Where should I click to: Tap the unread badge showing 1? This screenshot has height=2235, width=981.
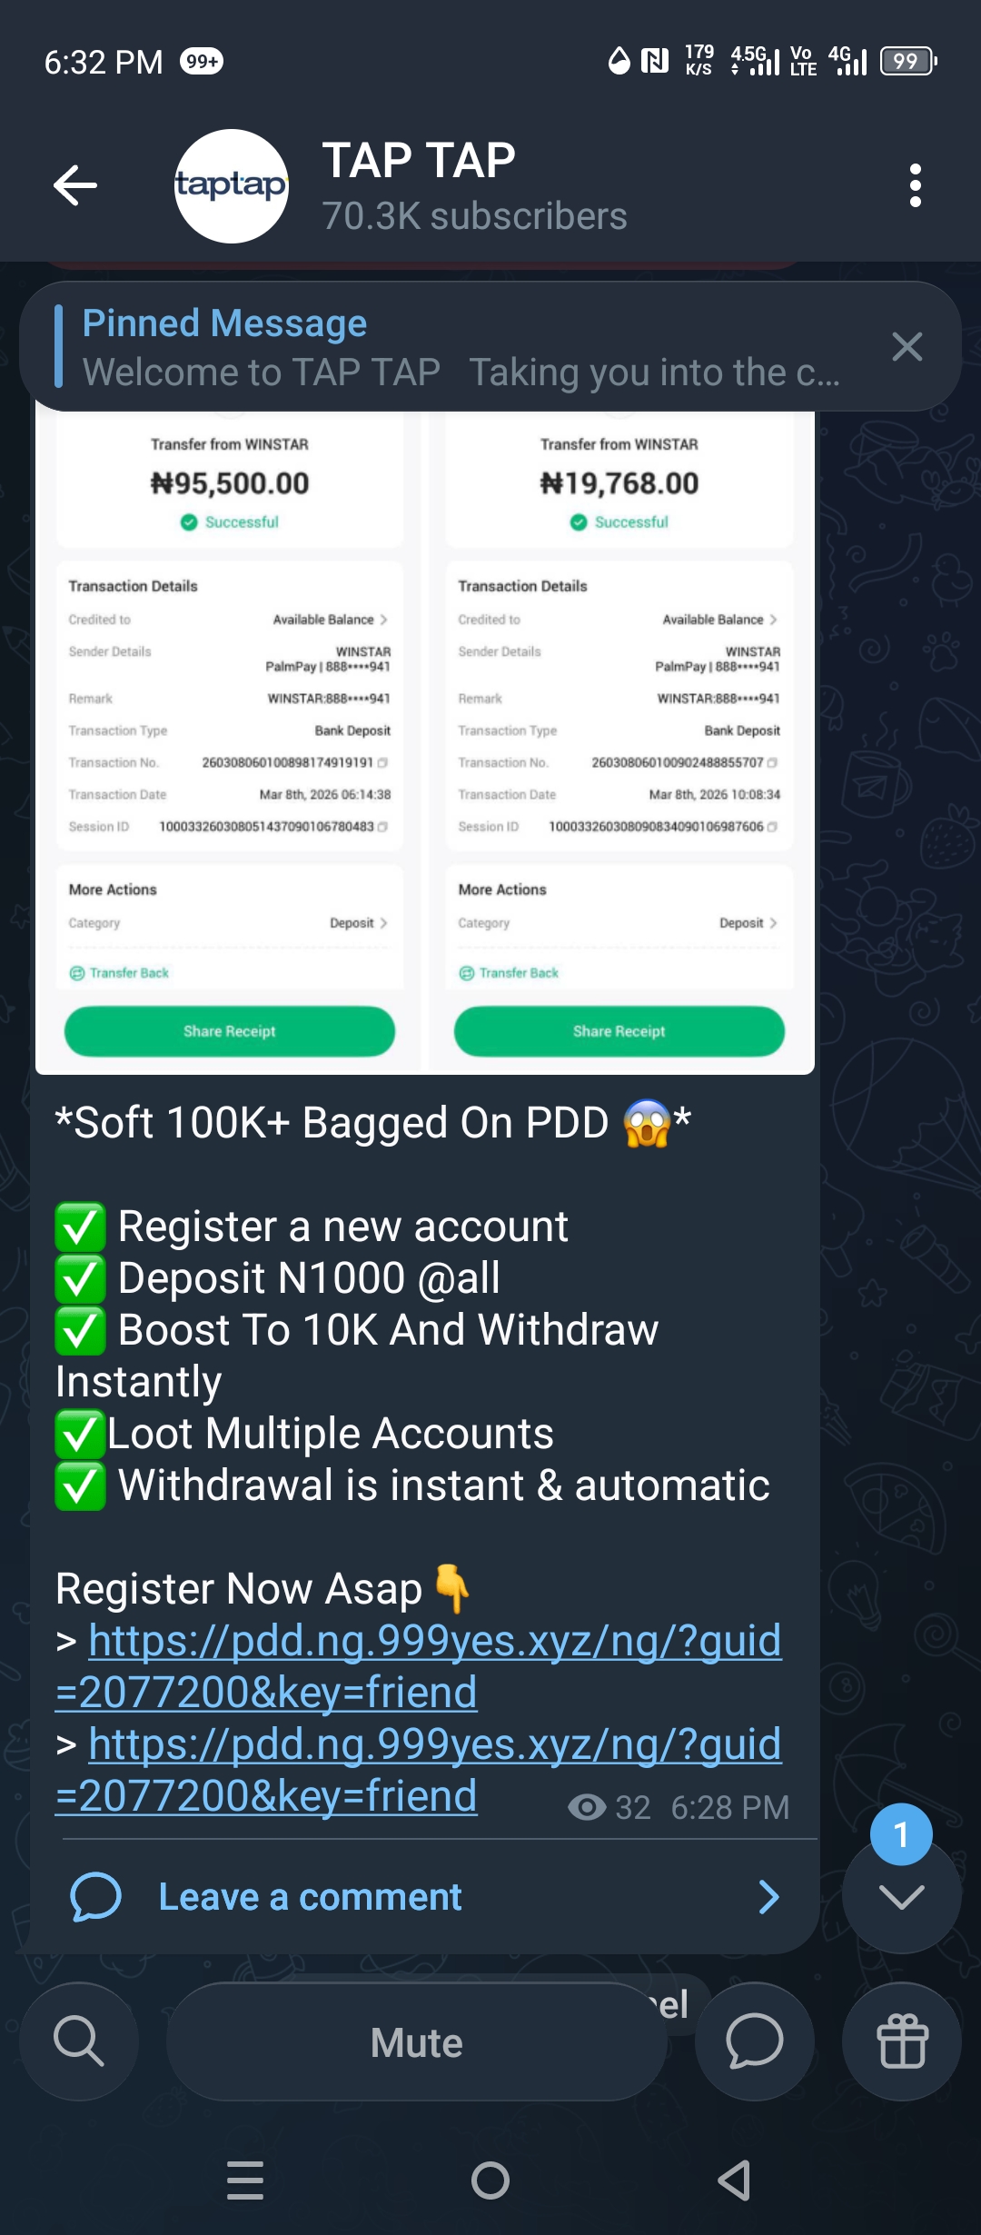tap(901, 1834)
